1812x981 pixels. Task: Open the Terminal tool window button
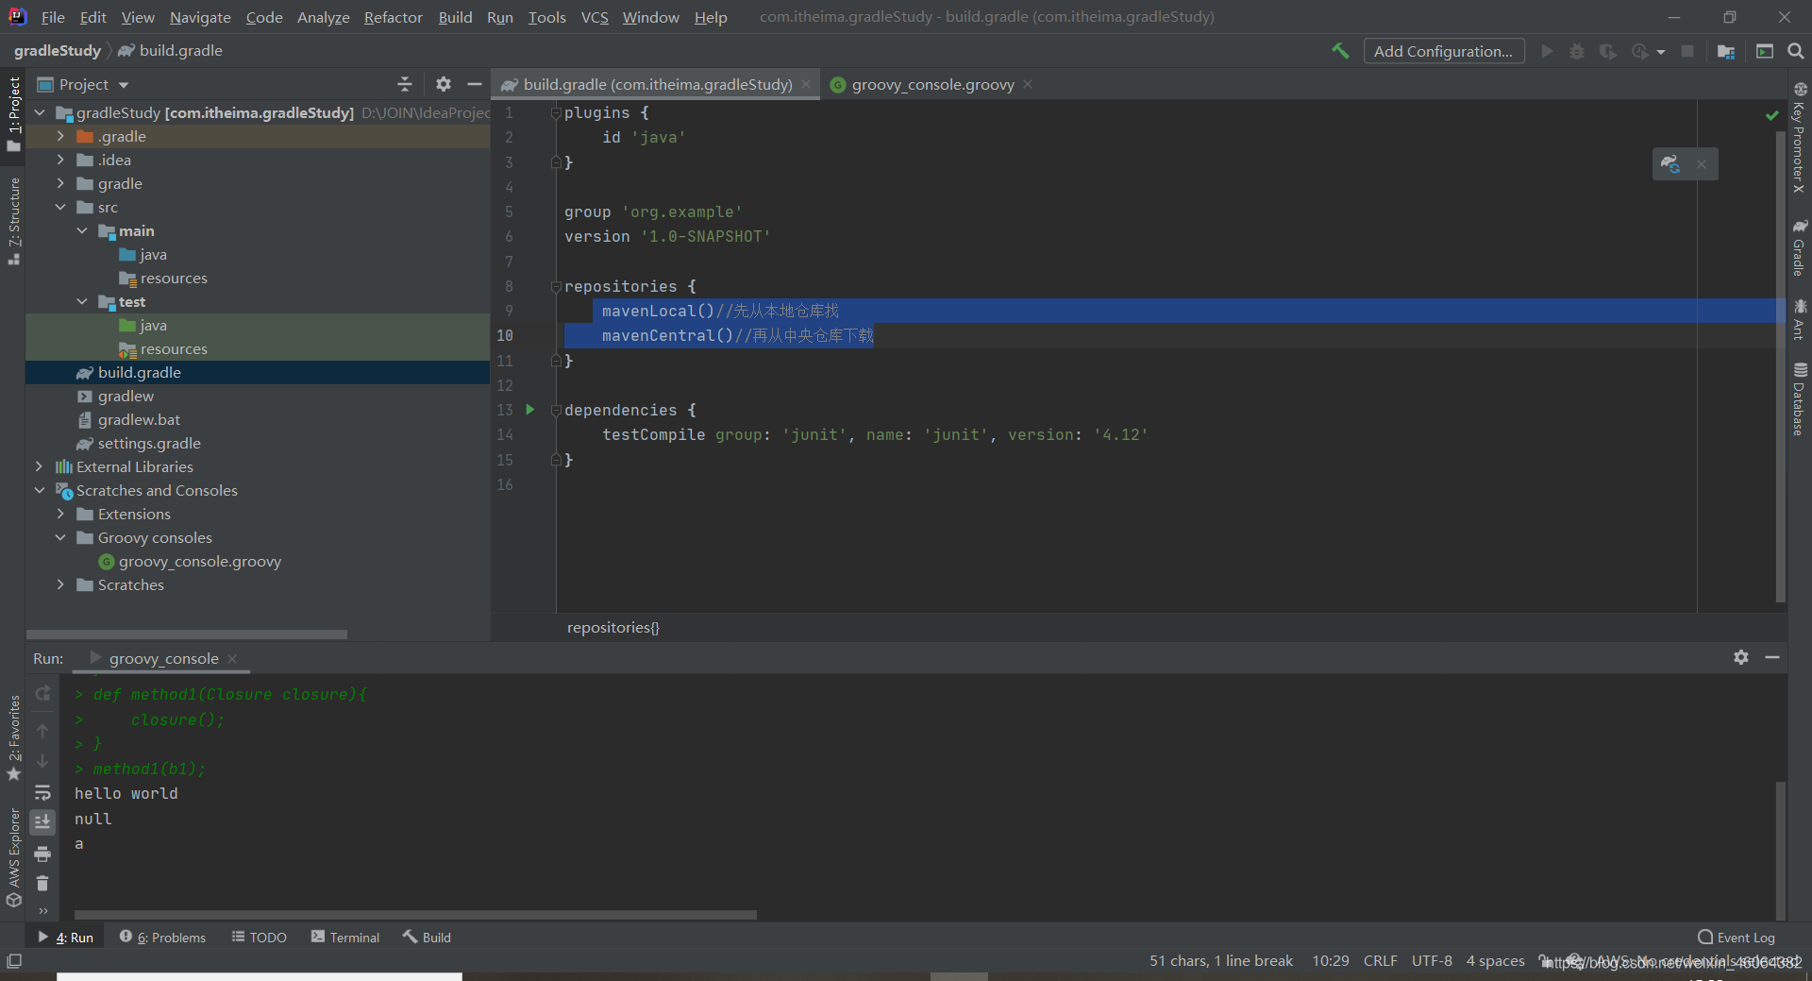pos(345,937)
